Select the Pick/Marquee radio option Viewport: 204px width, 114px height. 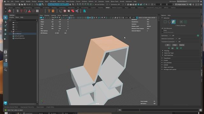(x=162, y=28)
